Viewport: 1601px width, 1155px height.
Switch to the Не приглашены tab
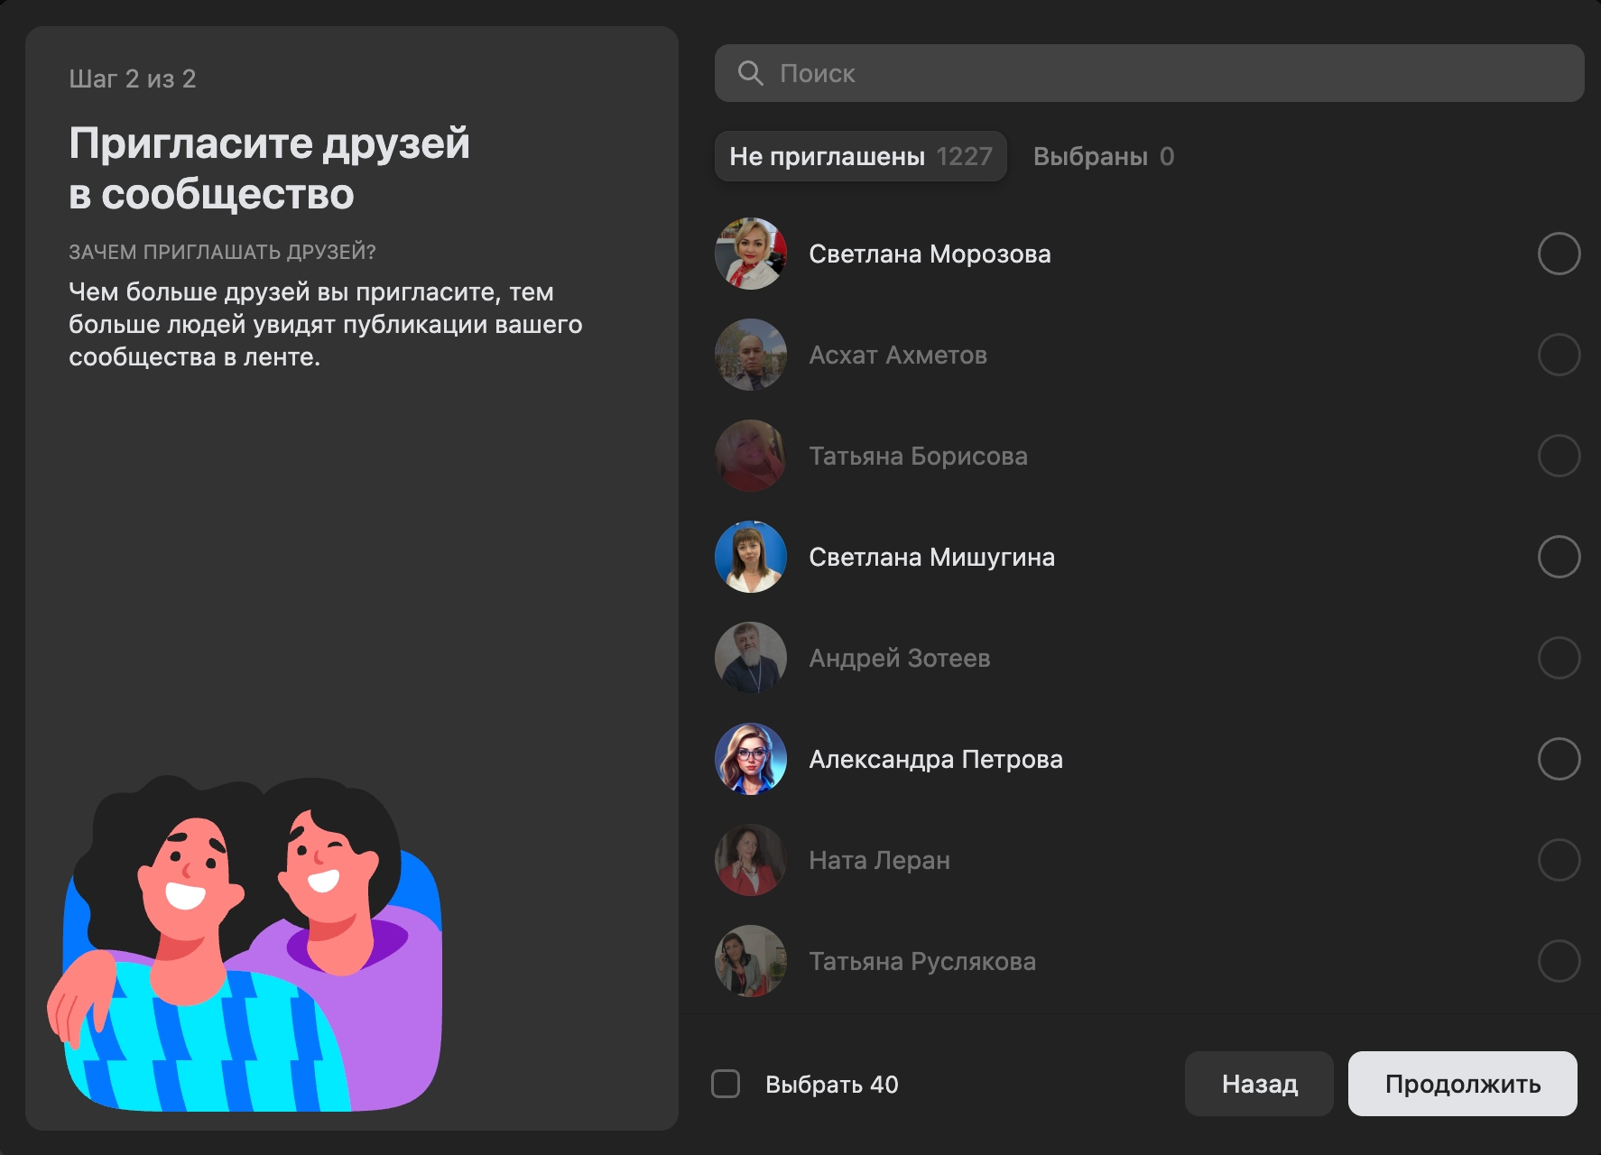(x=861, y=156)
